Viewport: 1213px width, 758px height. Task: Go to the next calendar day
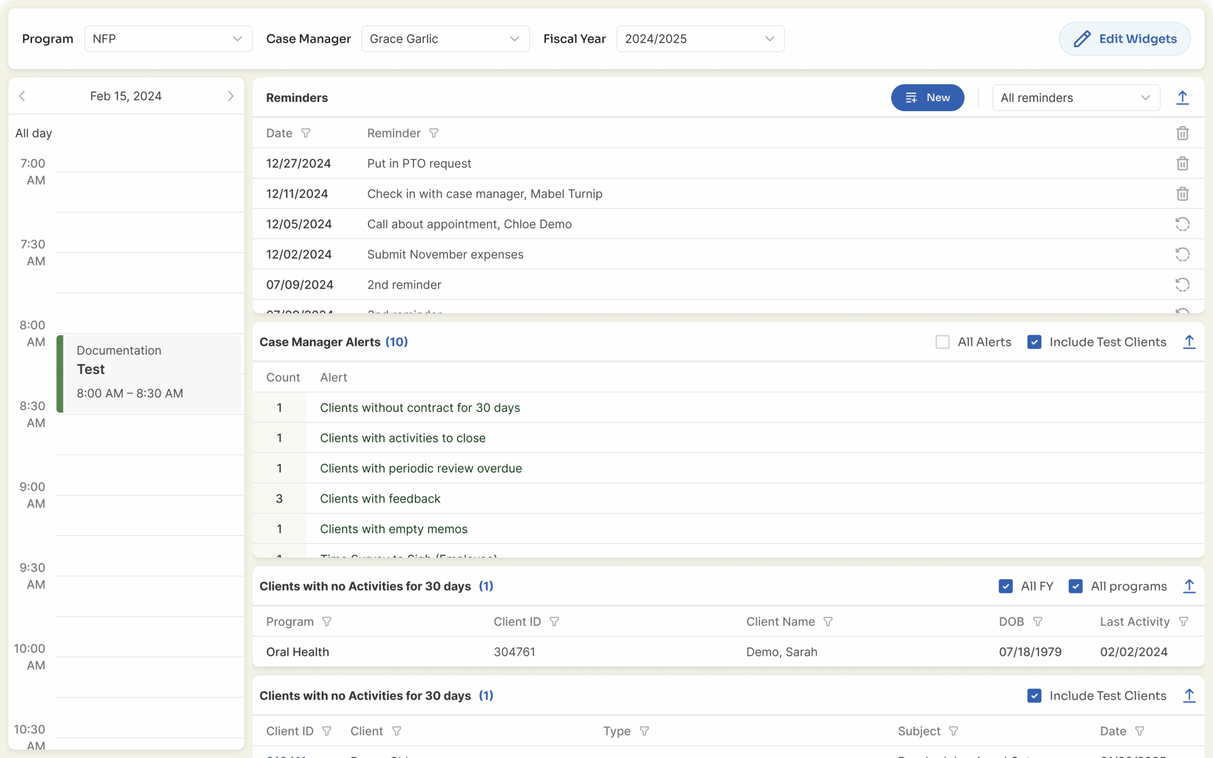pos(230,96)
